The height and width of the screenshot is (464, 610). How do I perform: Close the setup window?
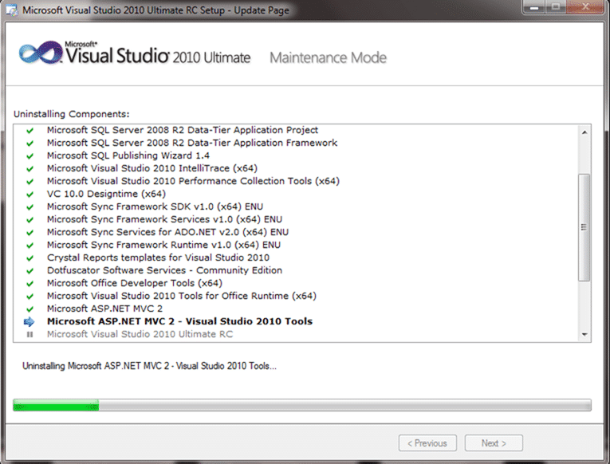coord(585,7)
